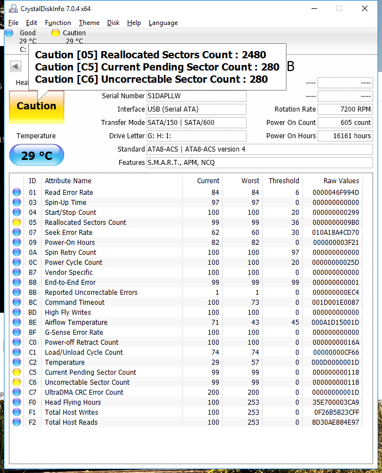The image size is (382, 473).
Task: Open the Function menu
Action: point(58,23)
